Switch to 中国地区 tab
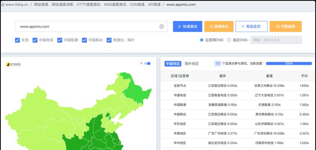This screenshot has width=316, height=150. click(173, 64)
